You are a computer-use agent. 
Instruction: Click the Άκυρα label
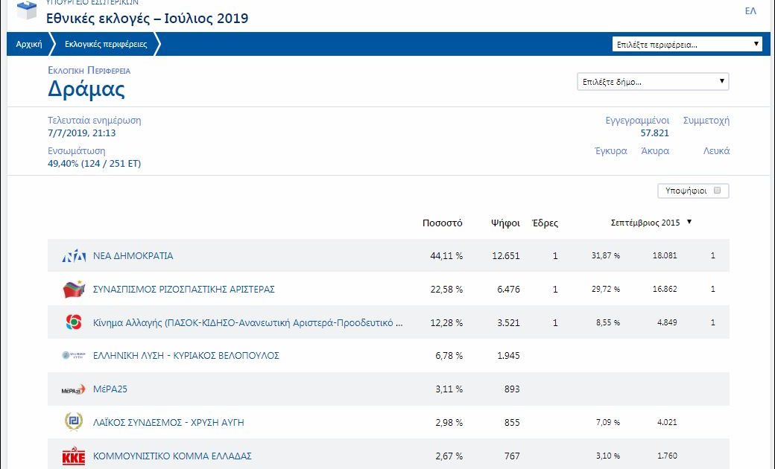655,151
